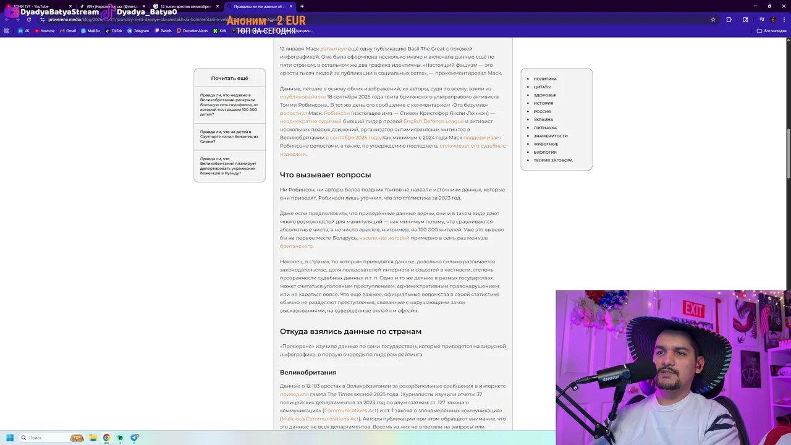Open the 'британского' link
This screenshot has width=791, height=445.
(x=296, y=246)
